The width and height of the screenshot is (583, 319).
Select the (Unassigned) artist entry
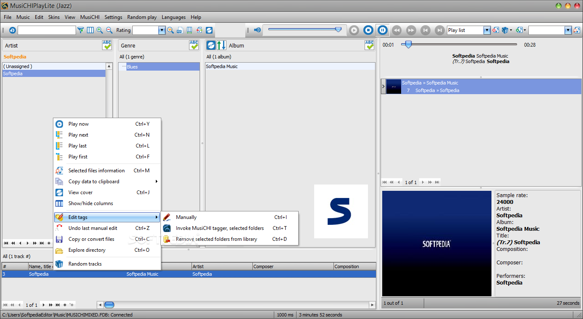(x=54, y=66)
